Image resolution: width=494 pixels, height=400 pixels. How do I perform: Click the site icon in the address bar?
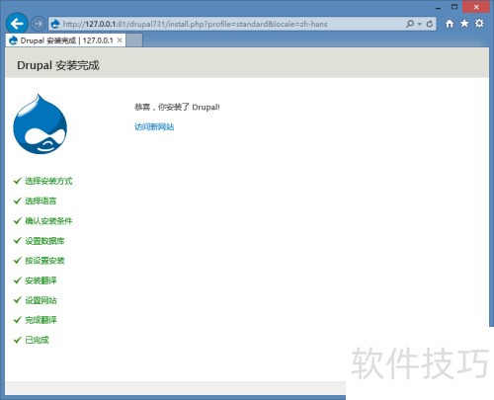coord(55,24)
